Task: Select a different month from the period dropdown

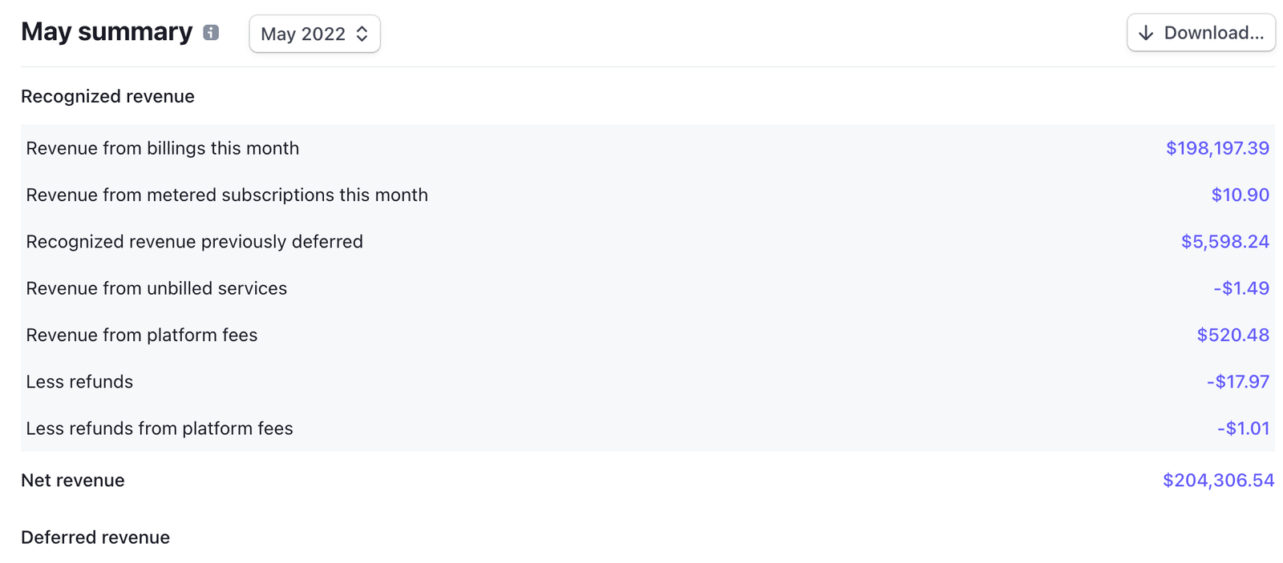Action: coord(314,34)
